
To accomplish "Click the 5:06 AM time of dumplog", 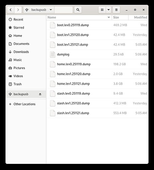I will pyautogui.click(x=141, y=54).
